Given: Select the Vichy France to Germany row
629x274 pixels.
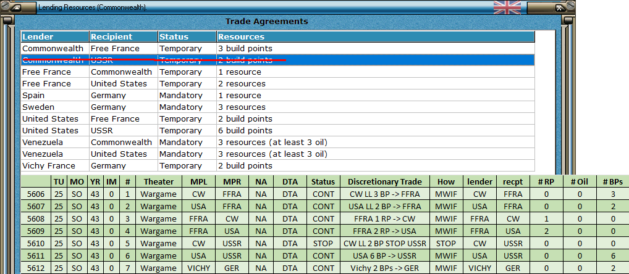Looking at the screenshot, I should tap(278, 166).
